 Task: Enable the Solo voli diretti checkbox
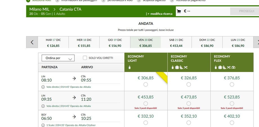[85, 58]
